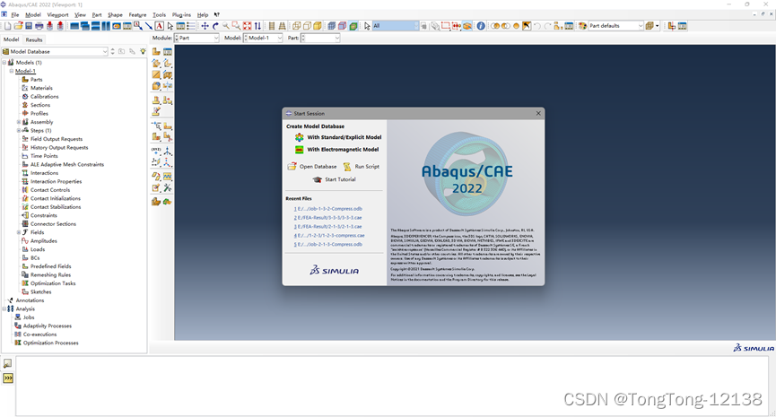Select the Pan View tool

click(205, 26)
